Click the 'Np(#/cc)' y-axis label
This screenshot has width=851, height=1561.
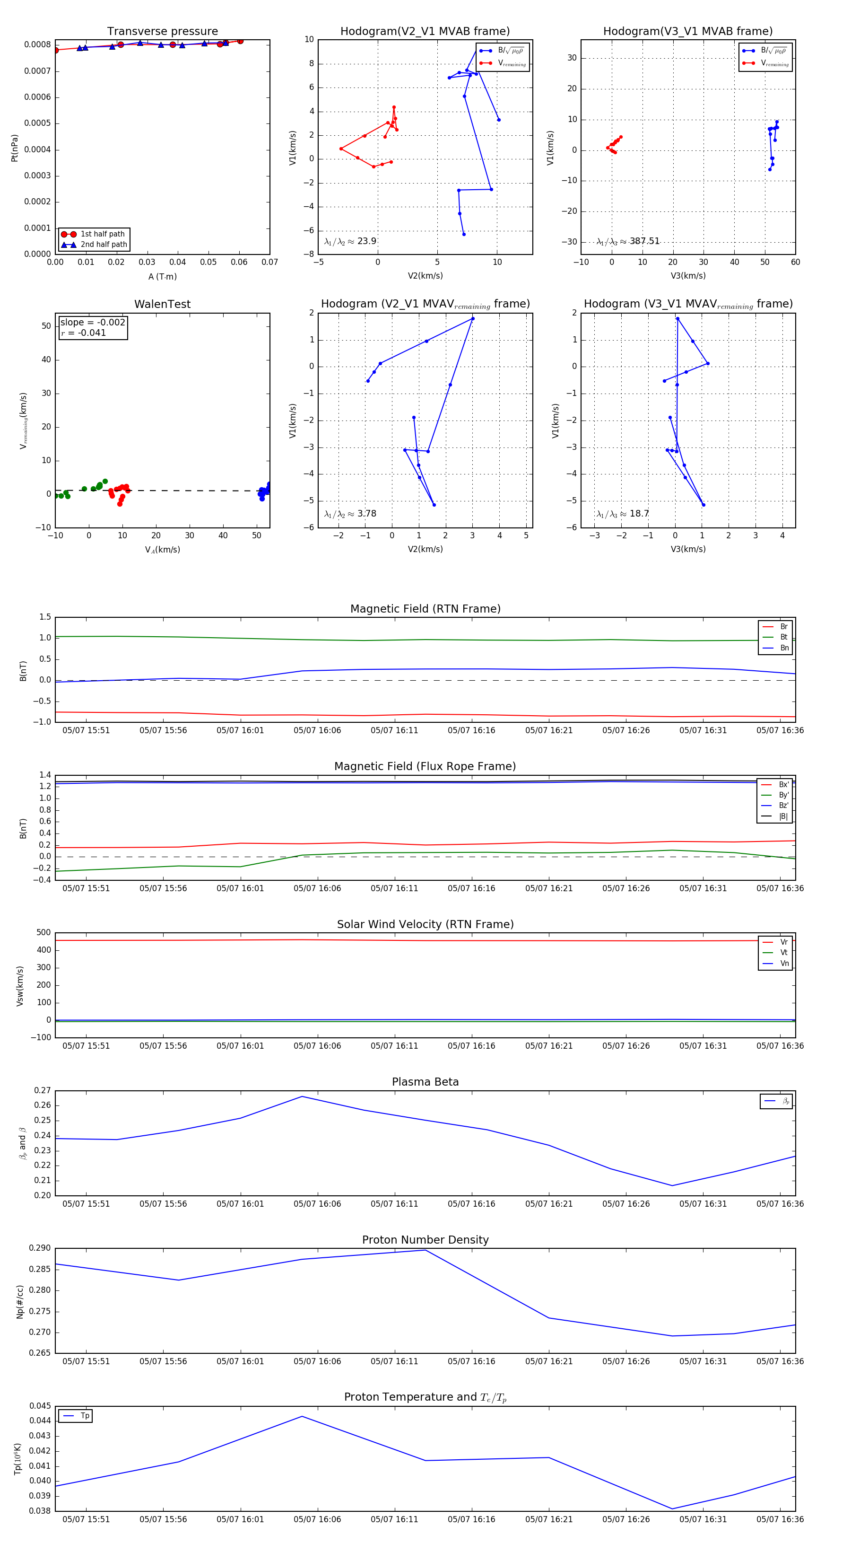(x=19, y=1301)
